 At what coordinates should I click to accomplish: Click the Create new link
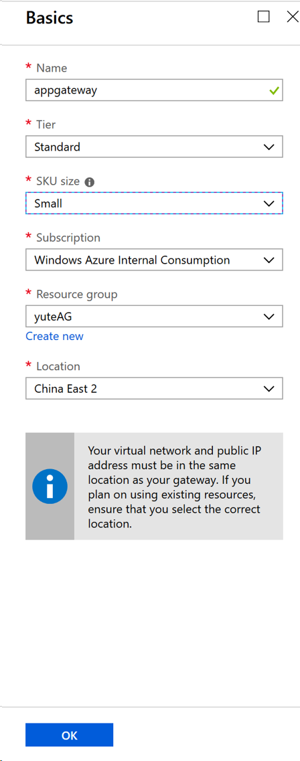(x=54, y=337)
